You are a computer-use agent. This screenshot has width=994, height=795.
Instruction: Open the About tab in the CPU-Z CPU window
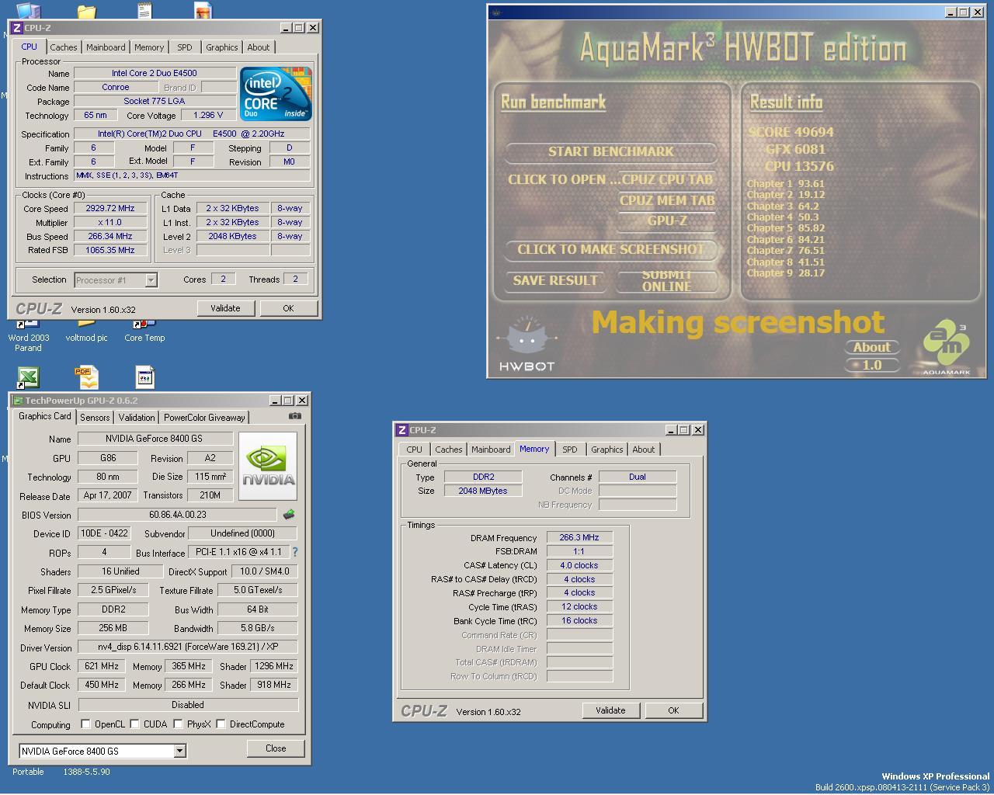(x=259, y=47)
